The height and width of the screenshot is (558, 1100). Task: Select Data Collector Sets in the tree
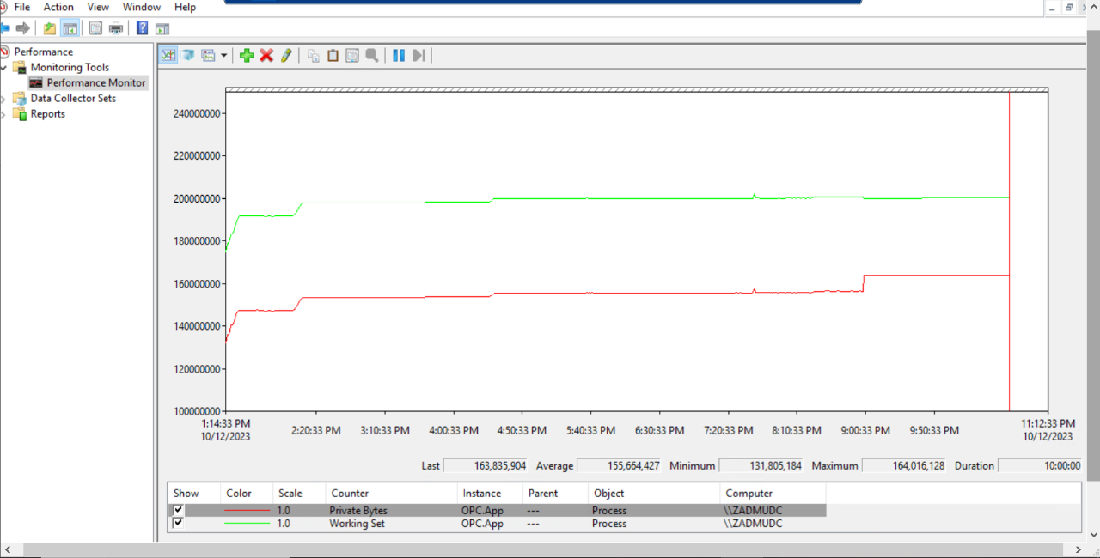pos(73,99)
